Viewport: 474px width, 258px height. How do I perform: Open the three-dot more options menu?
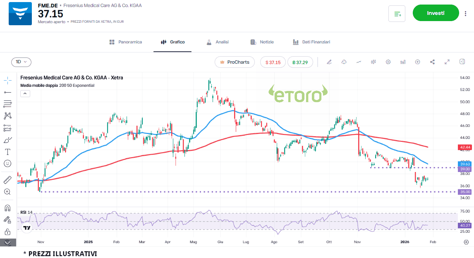(466, 14)
